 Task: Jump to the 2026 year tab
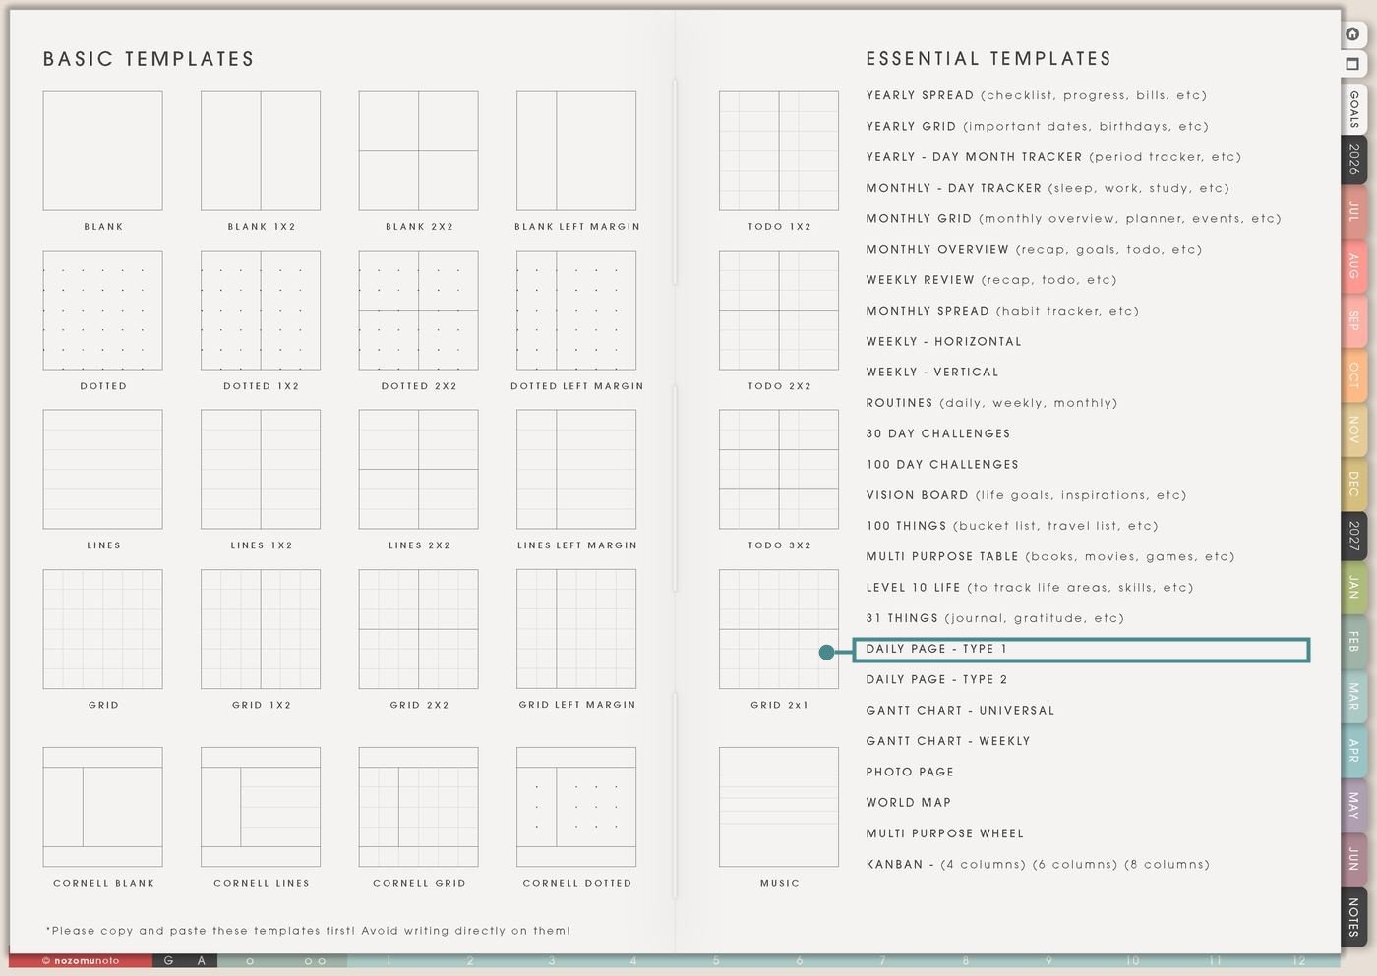click(1353, 159)
